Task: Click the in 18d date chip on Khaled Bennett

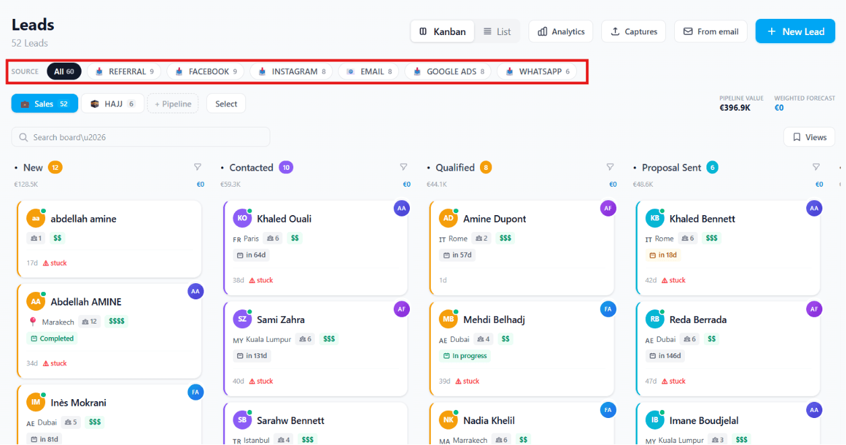Action: point(663,255)
